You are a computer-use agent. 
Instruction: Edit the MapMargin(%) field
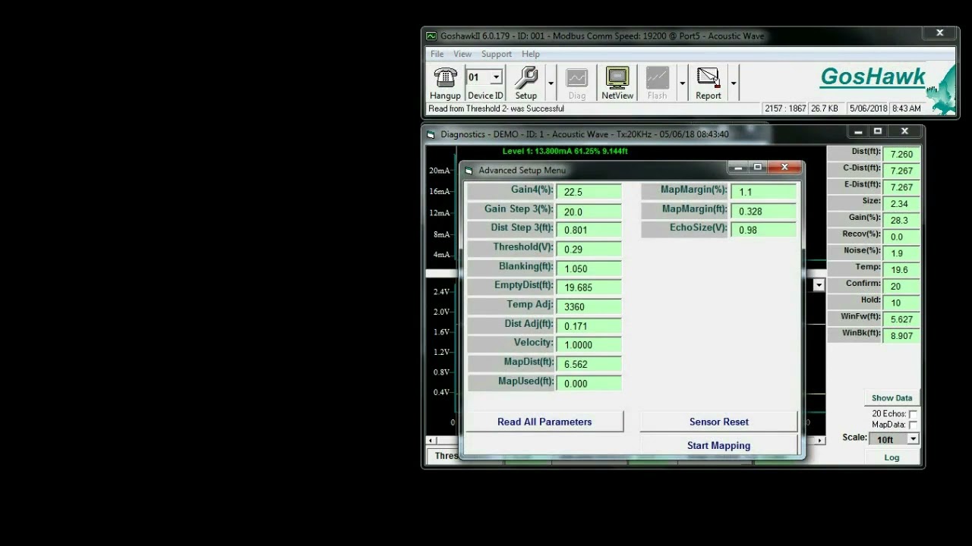pos(764,192)
